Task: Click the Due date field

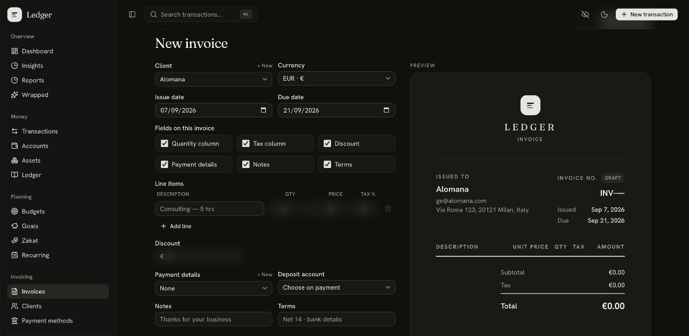Action: [336, 110]
